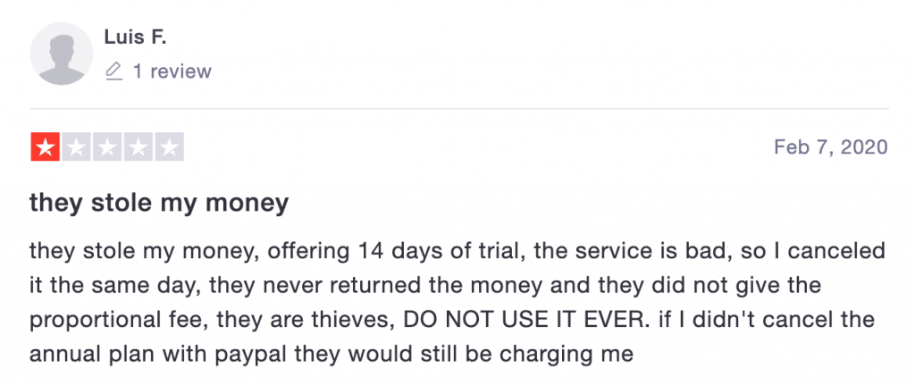Click the gray avatar of Luis F.
915x385 pixels.
pyautogui.click(x=62, y=54)
